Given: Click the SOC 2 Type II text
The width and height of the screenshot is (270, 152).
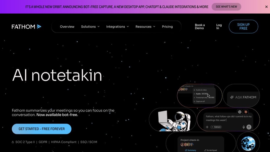Looking at the screenshot, I should coord(25,142).
